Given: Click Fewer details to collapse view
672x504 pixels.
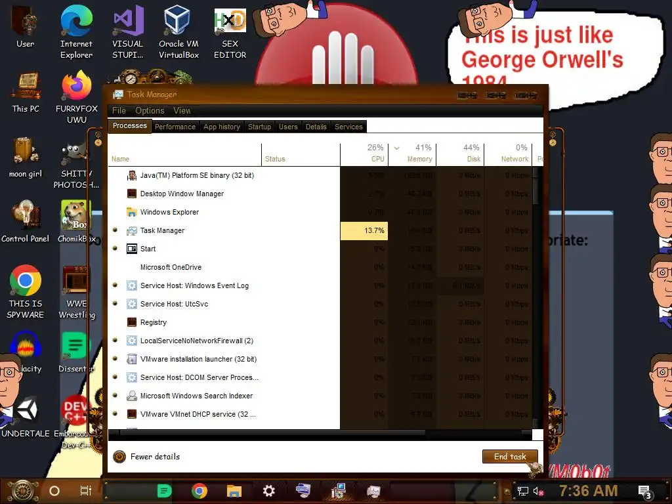Looking at the screenshot, I should pos(146,457).
